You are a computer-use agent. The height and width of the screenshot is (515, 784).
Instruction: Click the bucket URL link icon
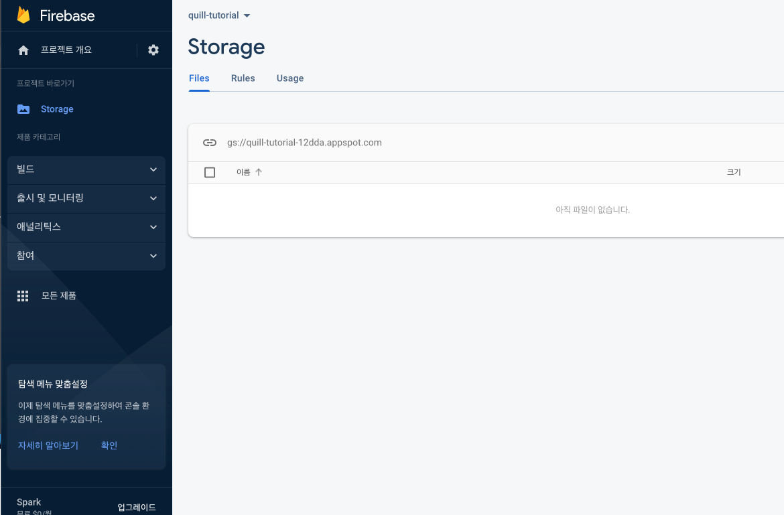210,143
